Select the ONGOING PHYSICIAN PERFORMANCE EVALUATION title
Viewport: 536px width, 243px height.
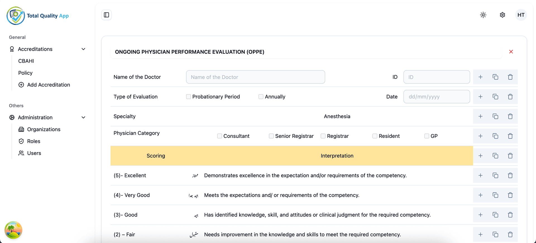(190, 52)
